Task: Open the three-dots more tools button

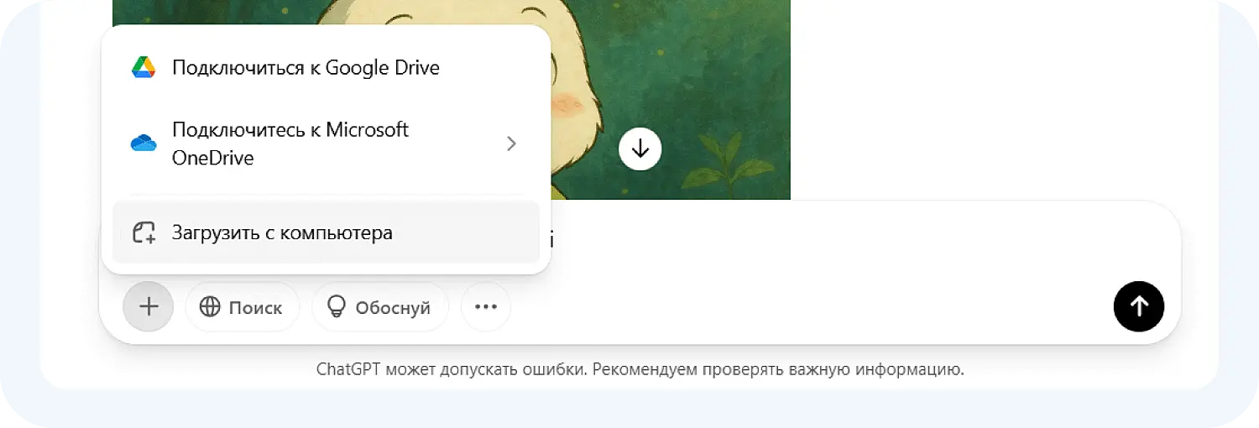Action: point(486,307)
